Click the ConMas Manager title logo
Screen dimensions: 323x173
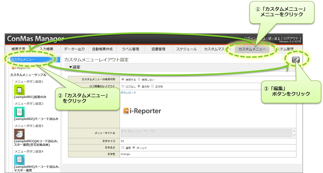[x=35, y=39]
